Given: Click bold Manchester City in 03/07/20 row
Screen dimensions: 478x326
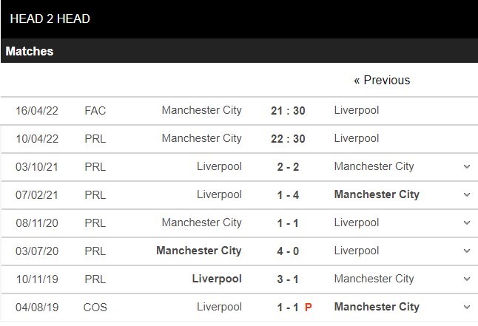Looking at the screenshot, I should [199, 251].
